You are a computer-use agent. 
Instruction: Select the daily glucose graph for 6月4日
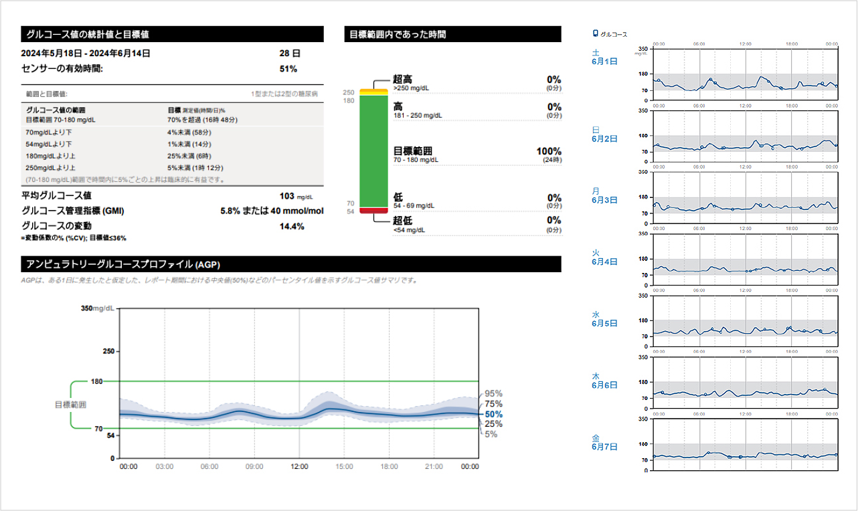click(745, 260)
